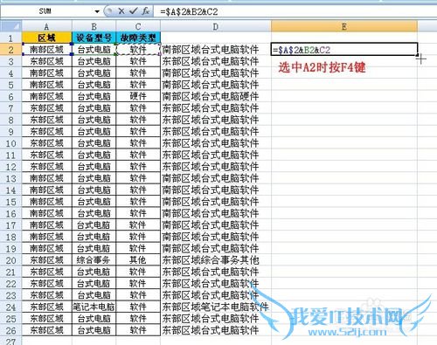The image size is (437, 345).
Task: Click cell A2 南部区域
Action: pos(46,50)
